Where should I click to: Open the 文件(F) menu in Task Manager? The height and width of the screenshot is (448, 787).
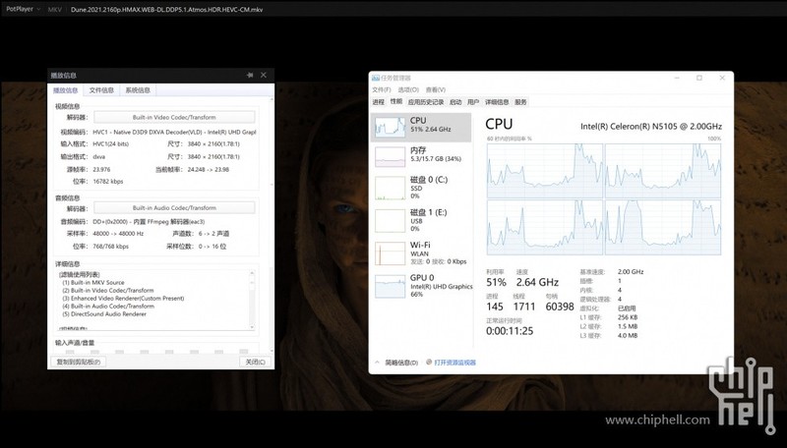[x=382, y=89]
